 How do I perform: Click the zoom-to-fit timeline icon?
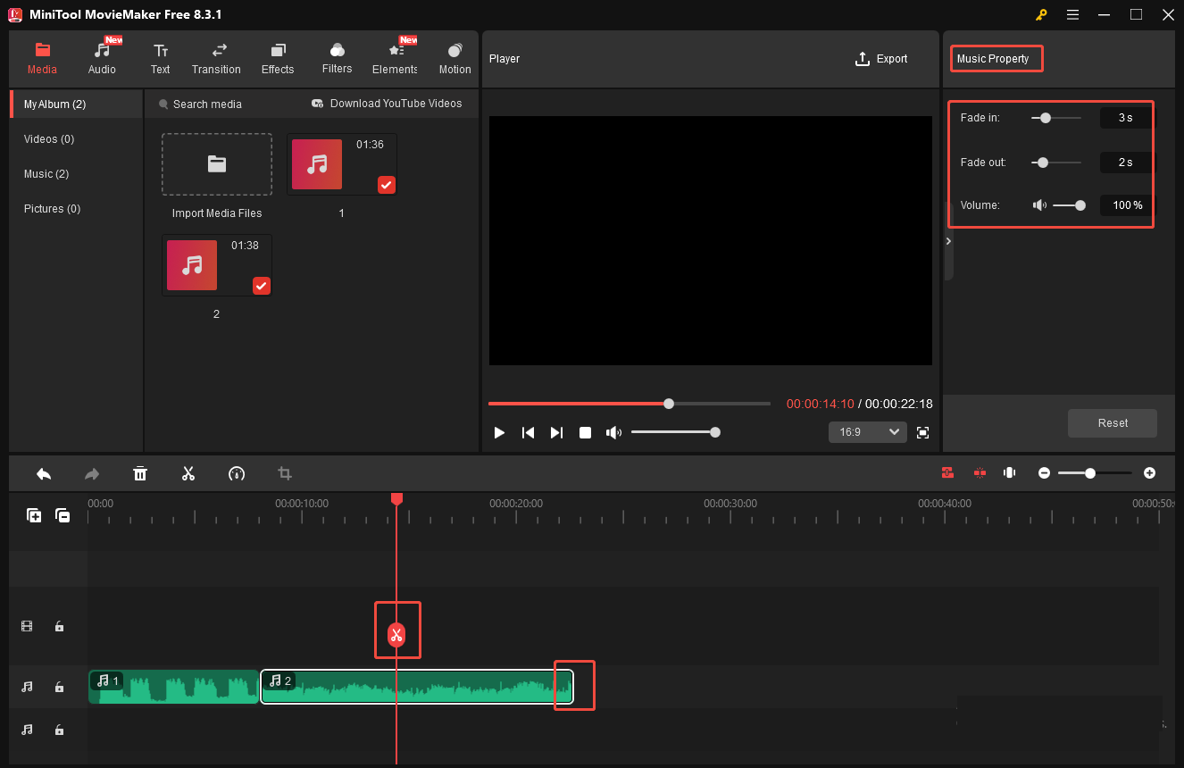pyautogui.click(x=980, y=472)
